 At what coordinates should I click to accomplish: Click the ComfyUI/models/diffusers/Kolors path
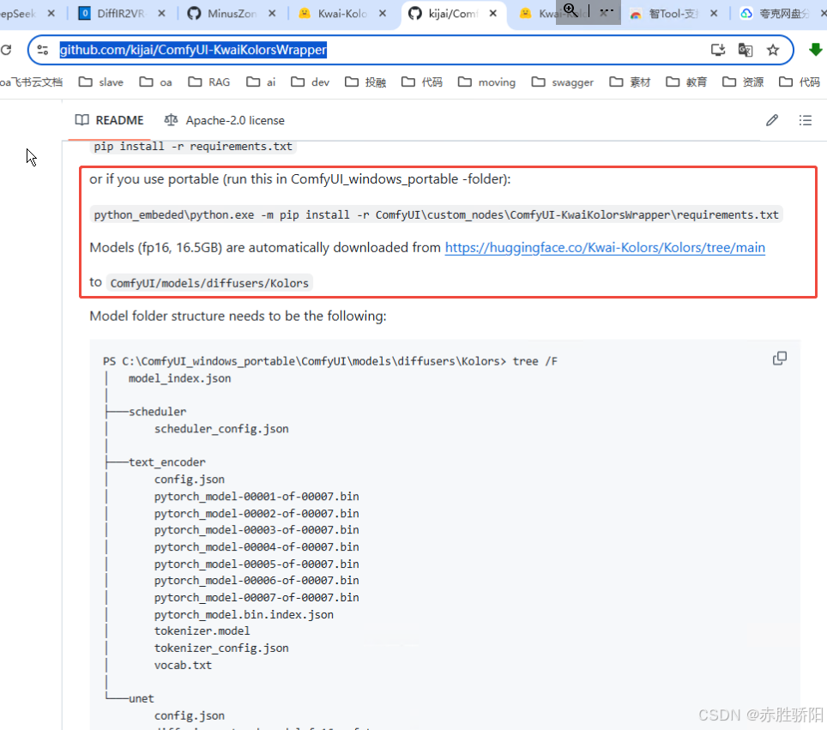click(209, 283)
